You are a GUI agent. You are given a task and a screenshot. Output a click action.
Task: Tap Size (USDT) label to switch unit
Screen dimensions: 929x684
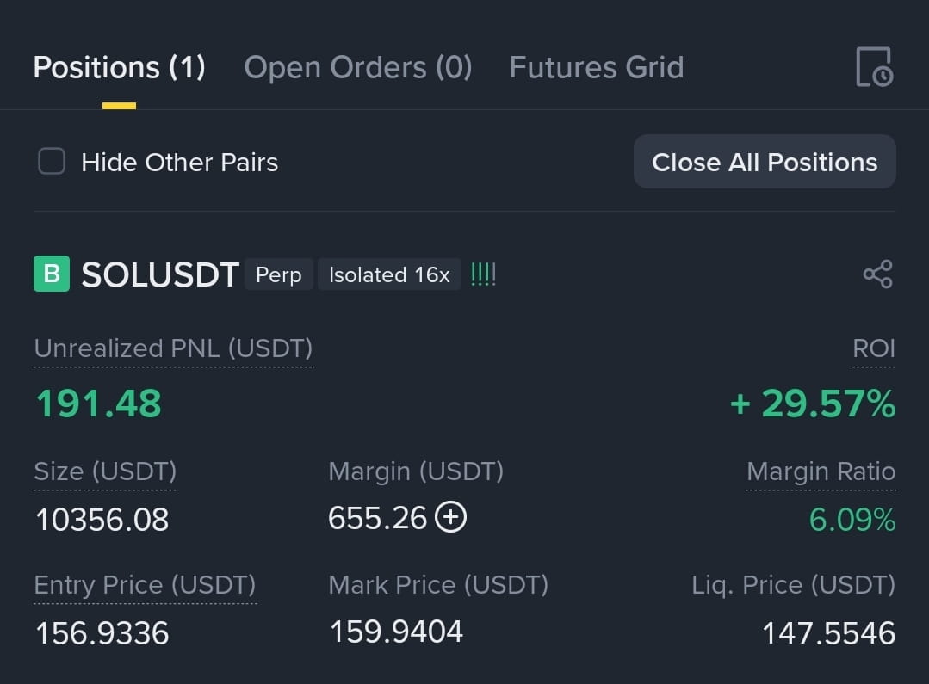(x=105, y=471)
